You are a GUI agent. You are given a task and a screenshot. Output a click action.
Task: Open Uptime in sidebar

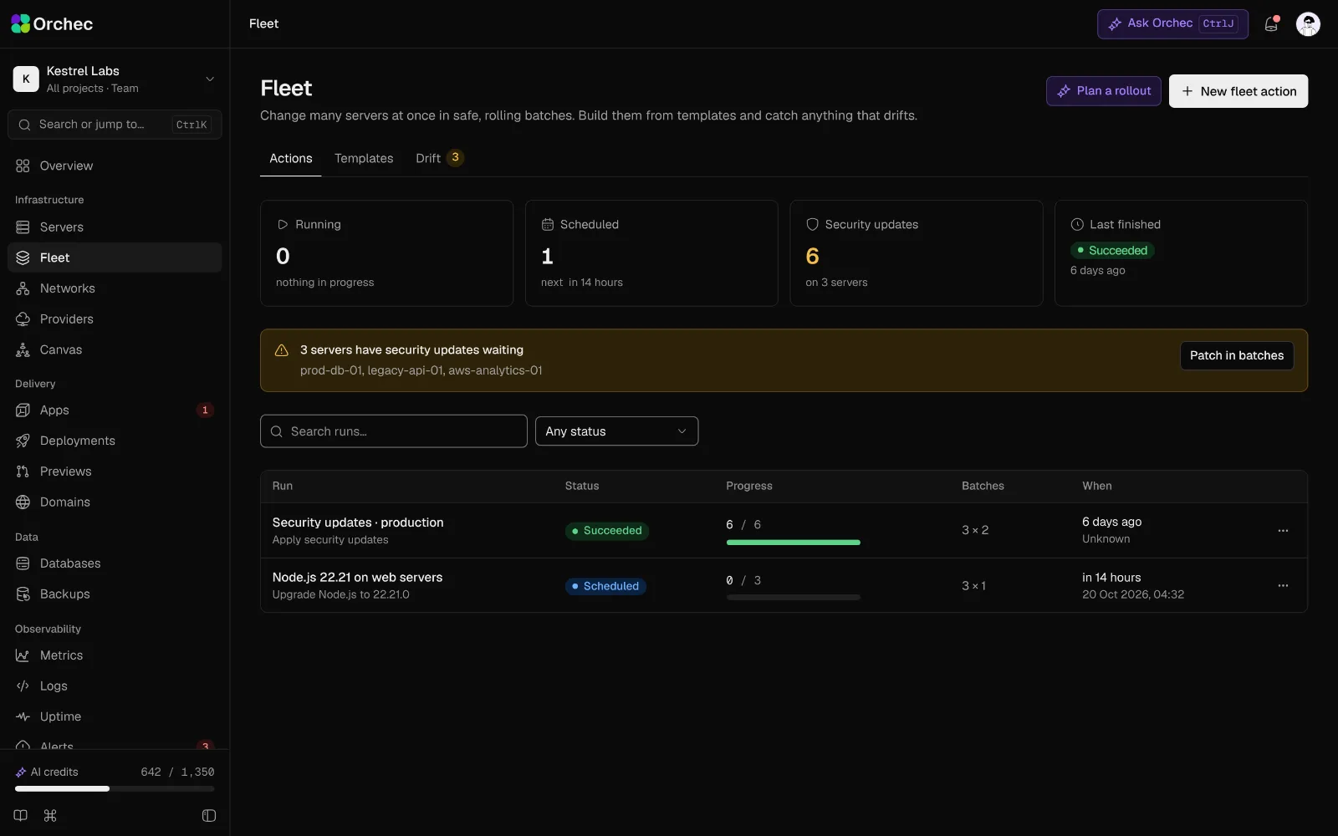point(115,716)
